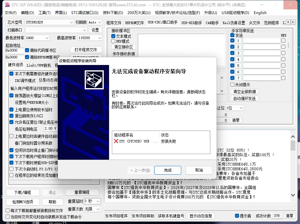Toggle 提示音 checkbox
Viewport: 300px width, 224px height.
pyautogui.click(x=237, y=216)
